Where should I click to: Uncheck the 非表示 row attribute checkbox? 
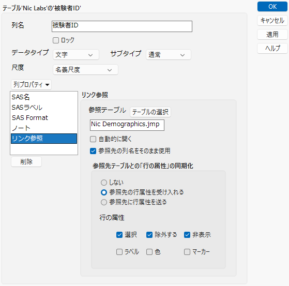point(187,235)
